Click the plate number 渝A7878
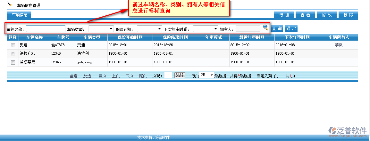The width and height of the screenshot is (370, 141). [x=58, y=45]
